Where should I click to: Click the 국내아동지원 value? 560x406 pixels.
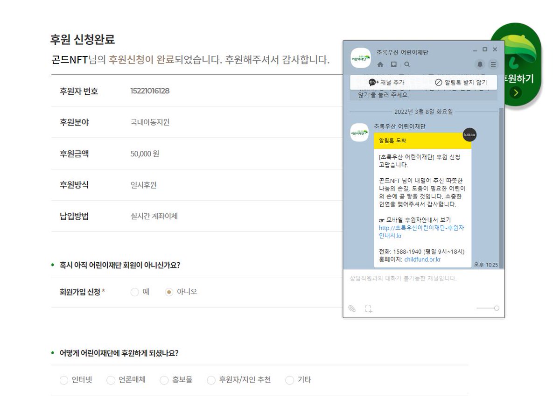[x=150, y=122]
